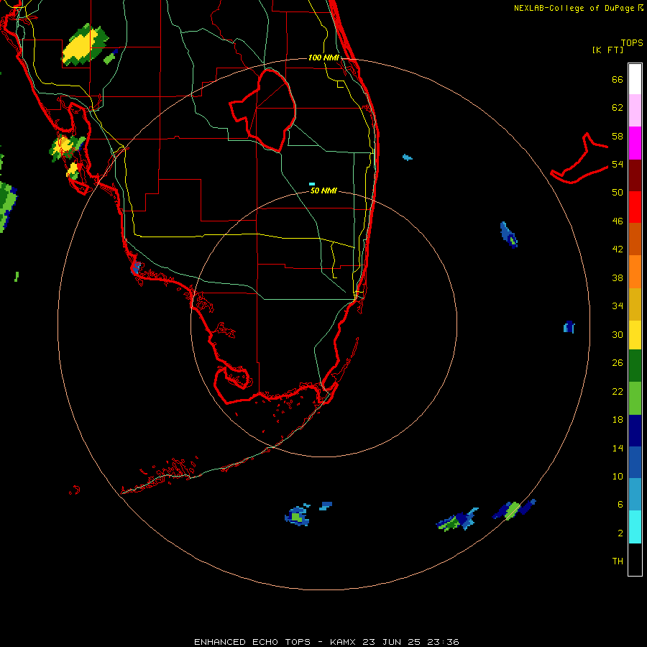Click the 34 legend scale label
This screenshot has height=647, width=647.
coord(618,306)
